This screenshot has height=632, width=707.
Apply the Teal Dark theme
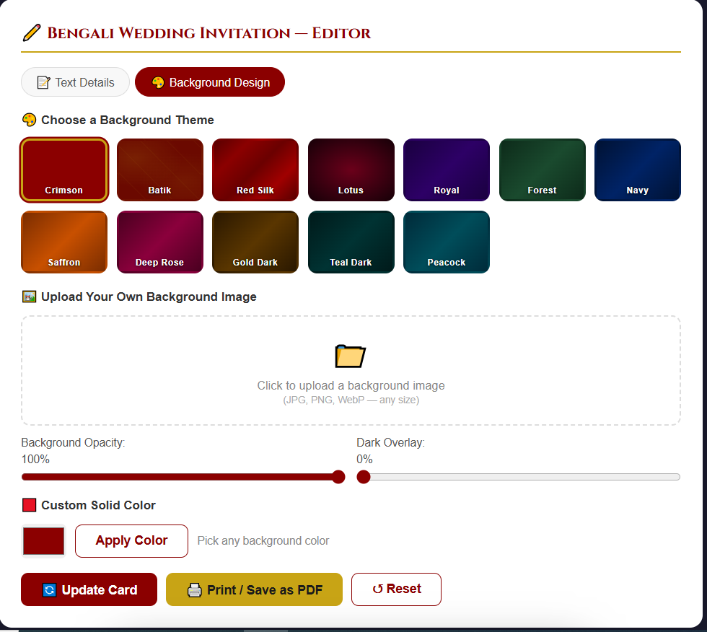351,242
